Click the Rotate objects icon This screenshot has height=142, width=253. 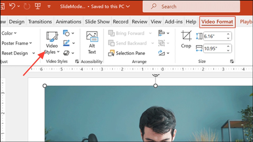161,53
